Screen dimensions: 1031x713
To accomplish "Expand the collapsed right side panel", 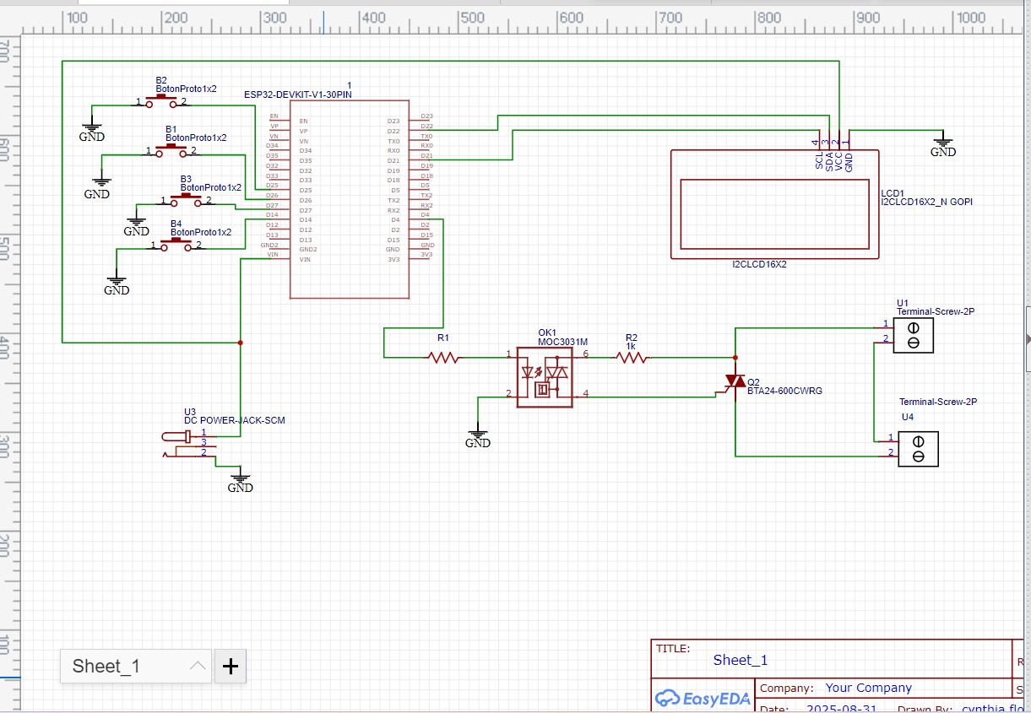I will 1027,338.
